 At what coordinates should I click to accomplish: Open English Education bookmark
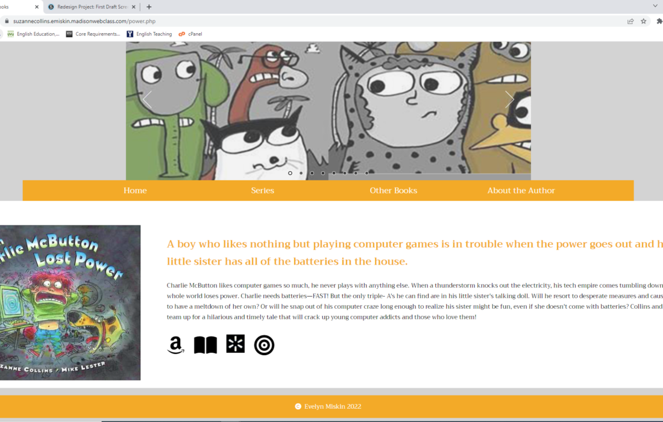tap(33, 34)
